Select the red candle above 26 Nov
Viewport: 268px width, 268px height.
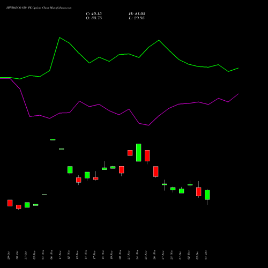pos(156,172)
